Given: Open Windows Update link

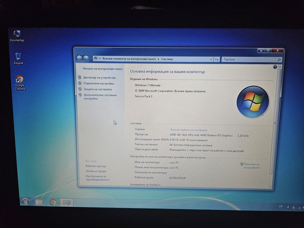Looking at the screenshot, I should tap(96, 171).
